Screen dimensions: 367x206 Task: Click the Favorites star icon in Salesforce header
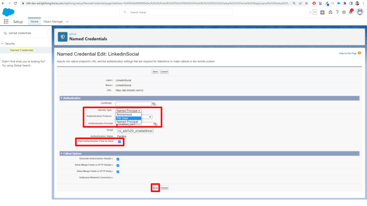point(310,12)
